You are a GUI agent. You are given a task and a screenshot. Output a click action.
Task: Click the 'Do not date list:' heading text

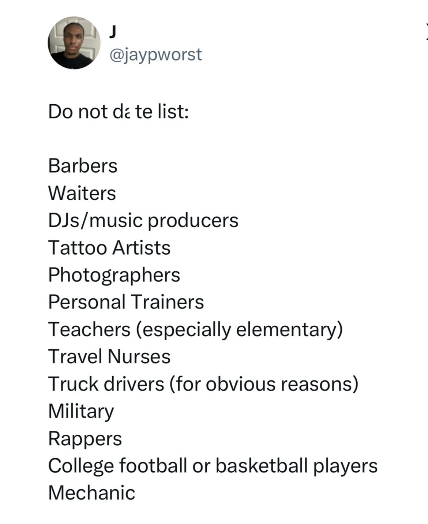[119, 112]
